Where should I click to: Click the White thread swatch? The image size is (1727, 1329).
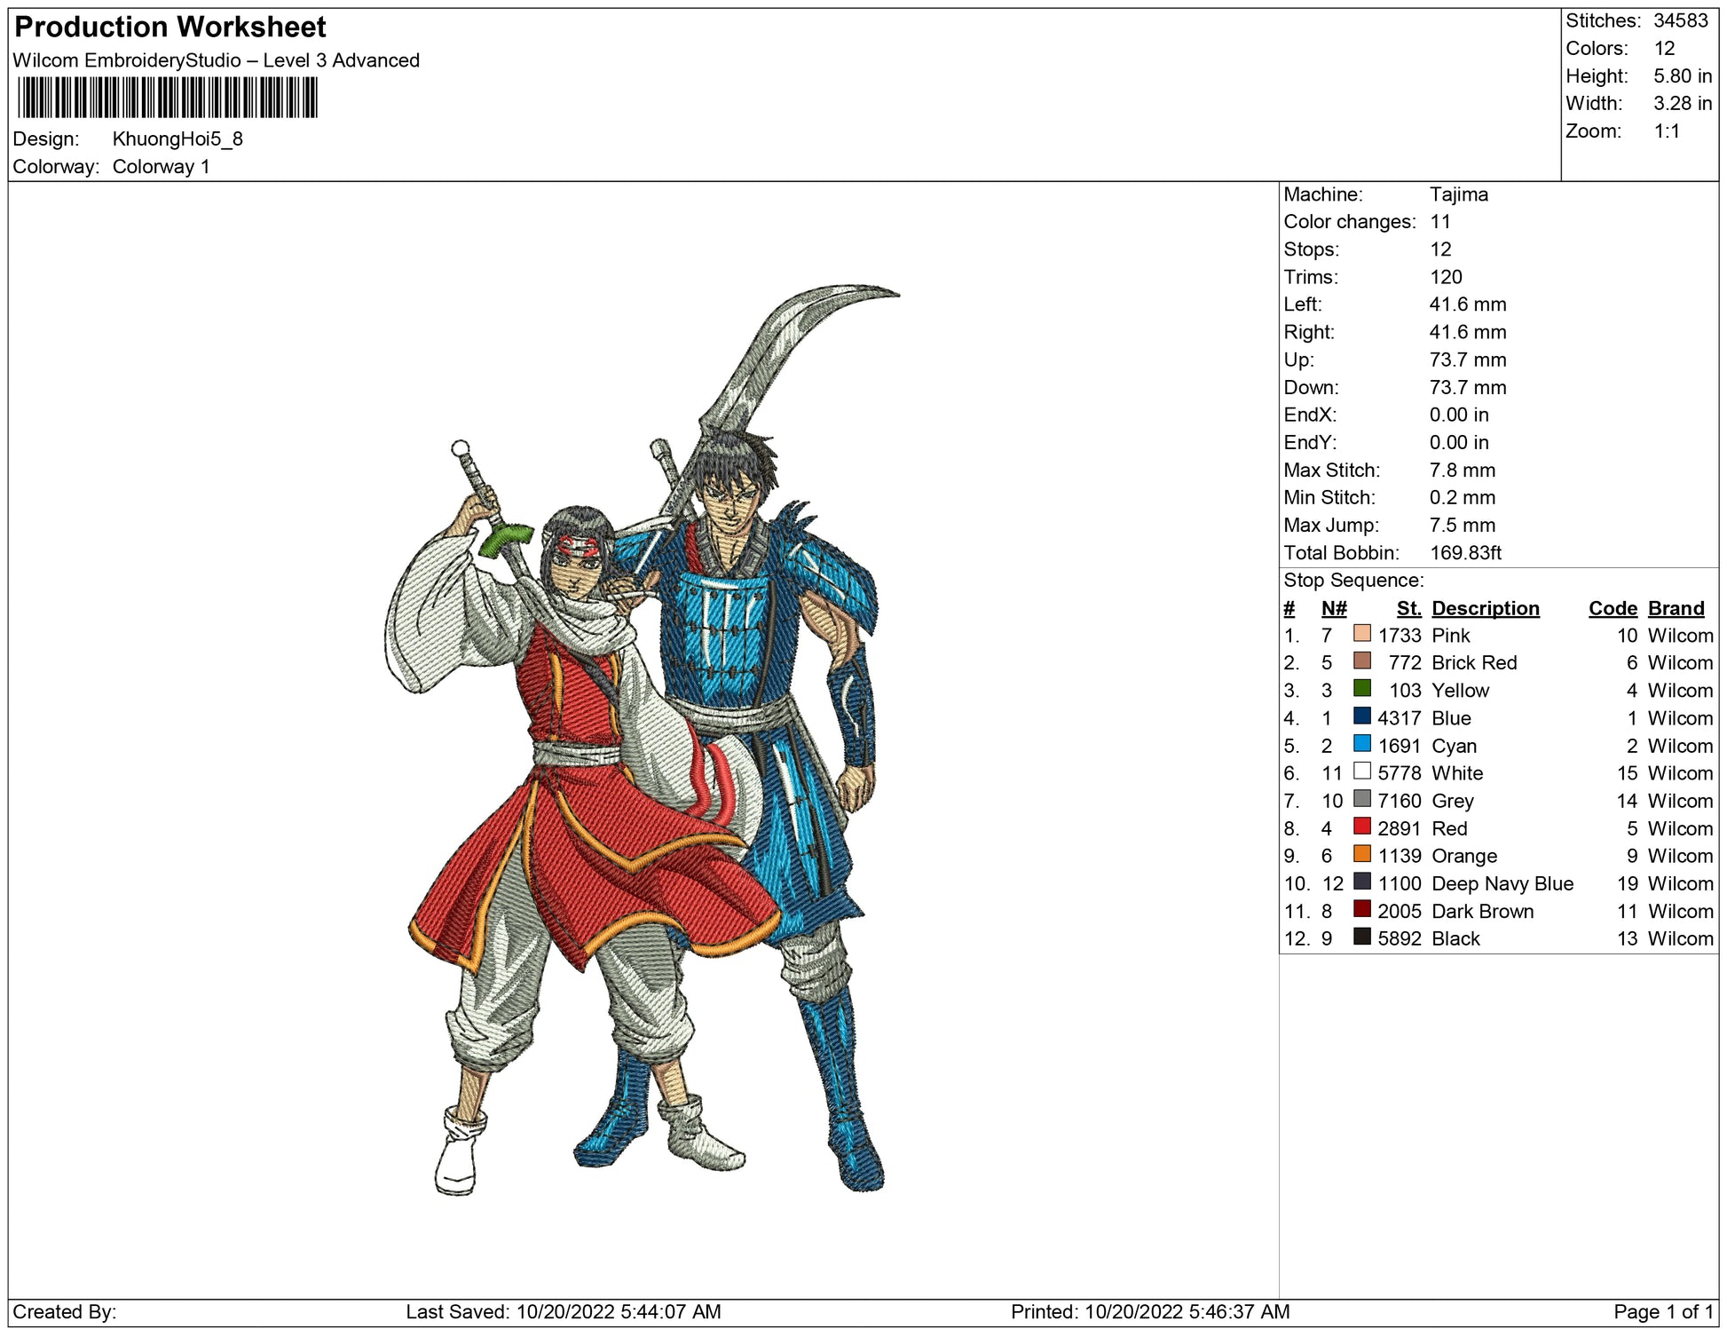pyautogui.click(x=1361, y=771)
